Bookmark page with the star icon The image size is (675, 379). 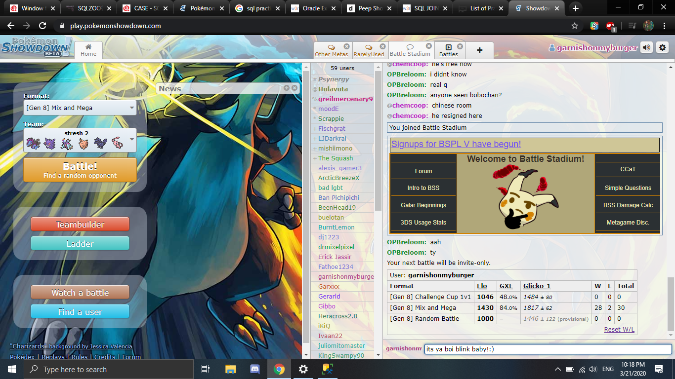click(574, 26)
